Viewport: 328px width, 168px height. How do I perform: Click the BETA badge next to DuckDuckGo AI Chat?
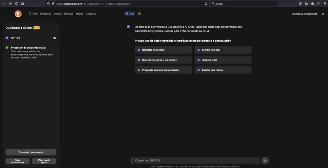[36, 28]
